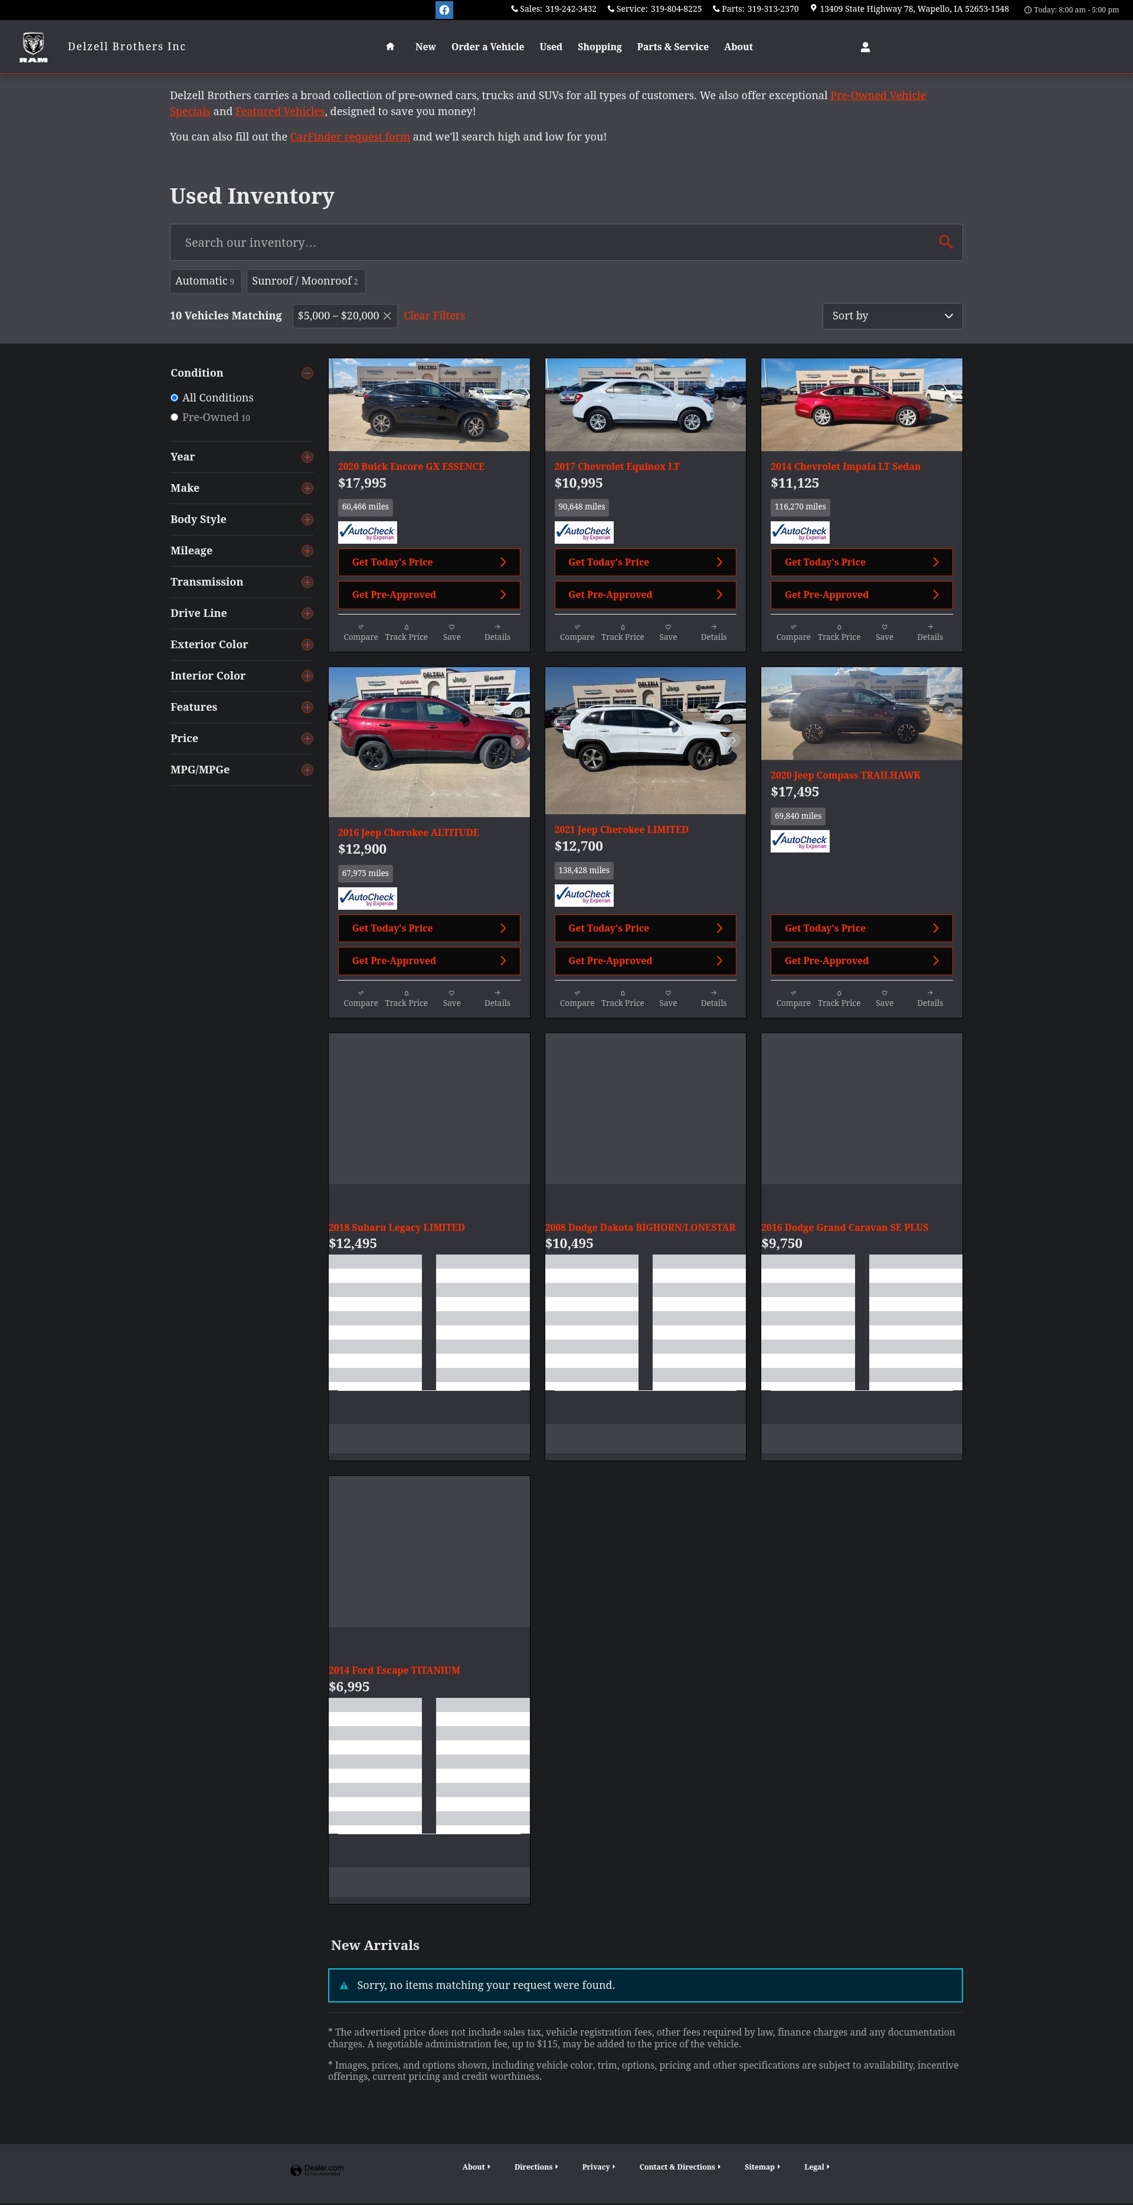Open the Facebook page icon
The height and width of the screenshot is (2205, 1133).
click(444, 10)
